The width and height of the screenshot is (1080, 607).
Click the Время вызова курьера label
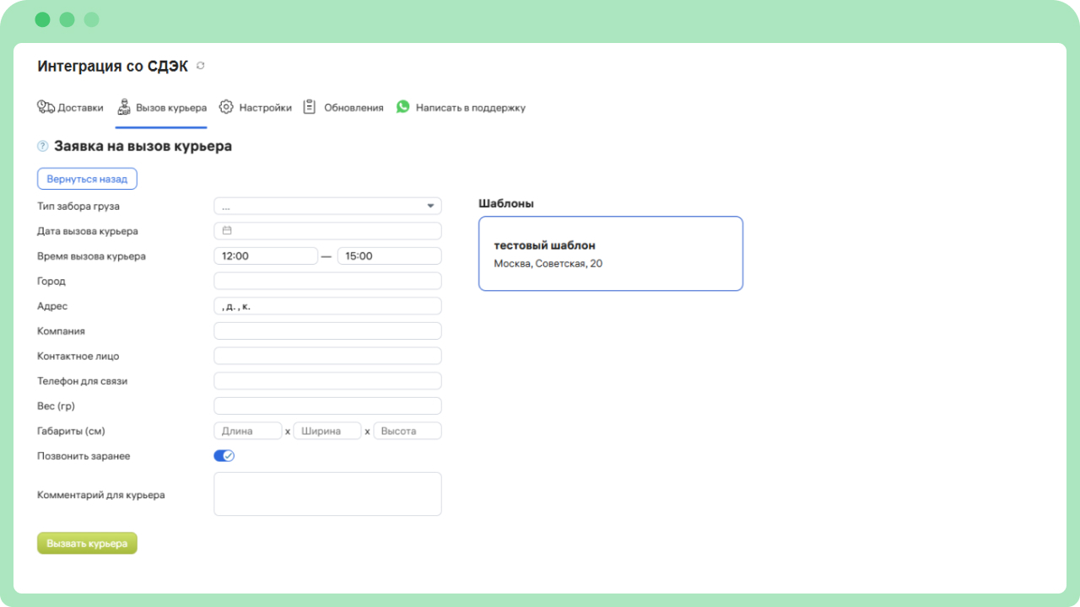(91, 256)
